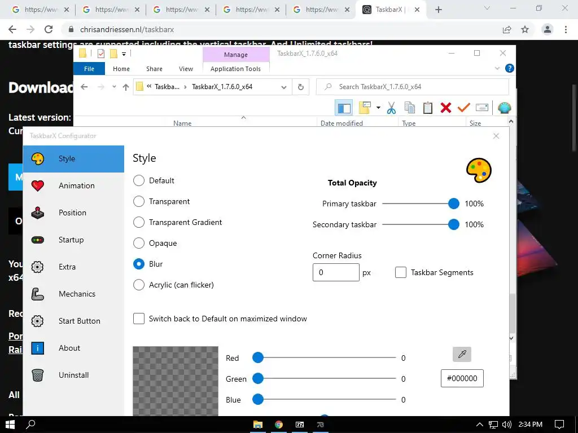Activate the color eyedropper picker
The height and width of the screenshot is (433, 578).
pyautogui.click(x=462, y=354)
